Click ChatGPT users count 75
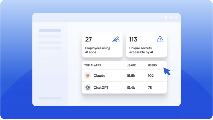 (x=150, y=88)
